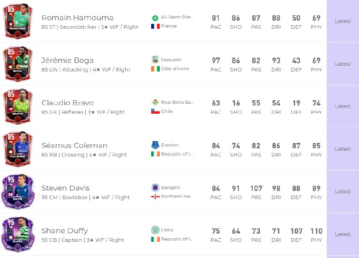Click Latest button in Claudio Bravo row
Viewport: 359px width, 258px height.
point(343,107)
